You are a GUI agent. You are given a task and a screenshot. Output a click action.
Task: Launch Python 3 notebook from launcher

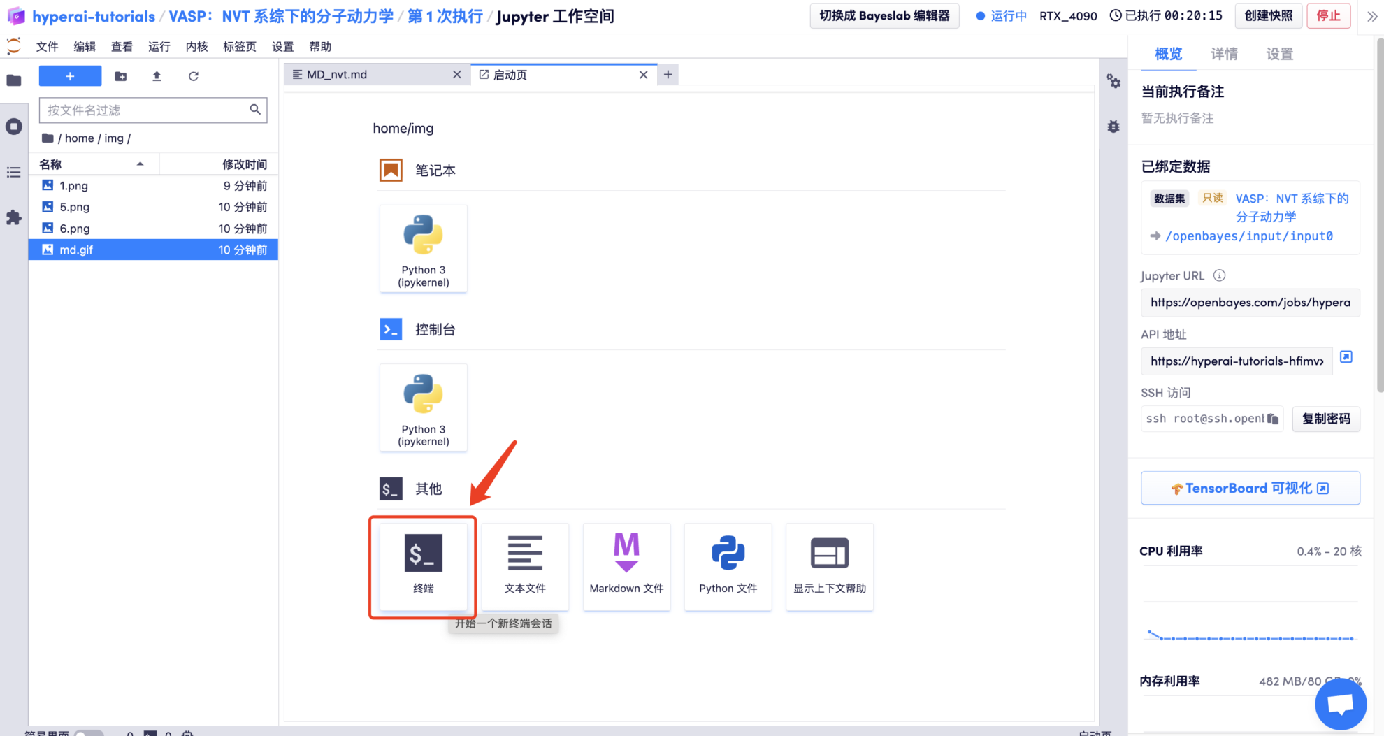(423, 248)
